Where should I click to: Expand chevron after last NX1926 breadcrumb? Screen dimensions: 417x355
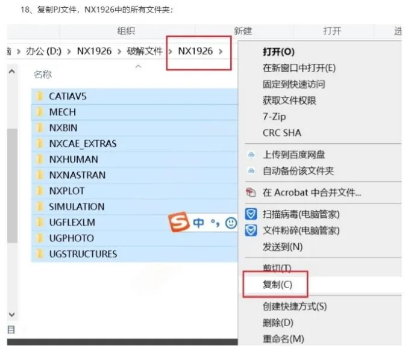221,51
